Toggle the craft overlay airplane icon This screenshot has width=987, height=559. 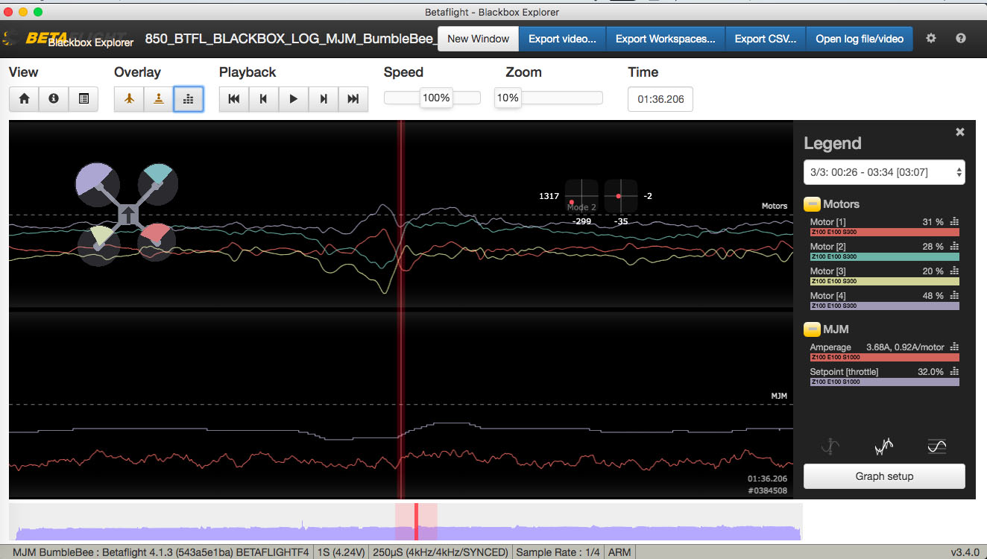tap(128, 98)
